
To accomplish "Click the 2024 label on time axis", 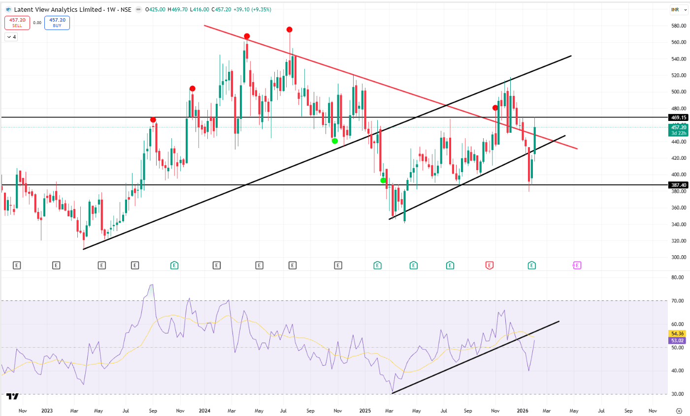I will click(205, 411).
